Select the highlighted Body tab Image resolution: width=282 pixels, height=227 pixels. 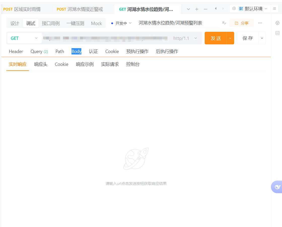click(x=77, y=51)
